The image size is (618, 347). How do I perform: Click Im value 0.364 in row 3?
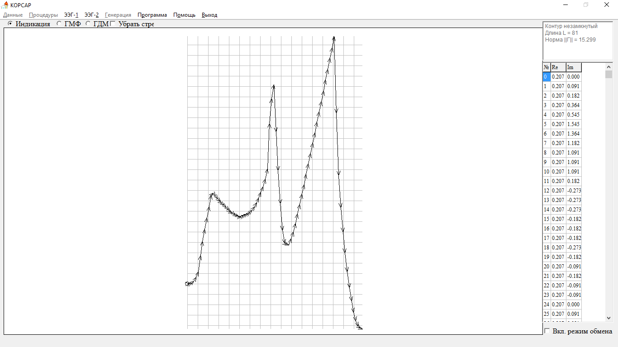click(x=574, y=105)
